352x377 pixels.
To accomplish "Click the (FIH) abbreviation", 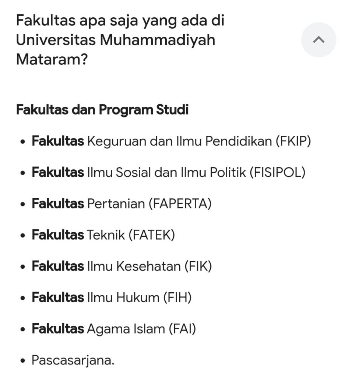I will pyautogui.click(x=177, y=297).
